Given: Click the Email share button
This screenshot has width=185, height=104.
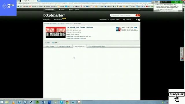Looking at the screenshot, I should (47, 42).
